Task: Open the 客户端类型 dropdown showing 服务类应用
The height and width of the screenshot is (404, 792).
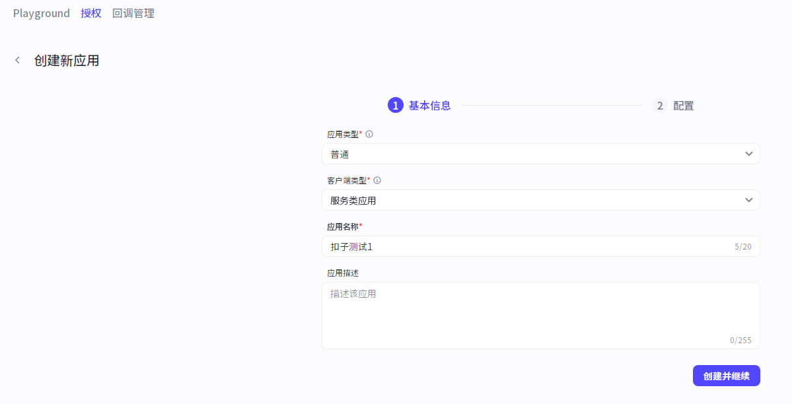Action: [x=528, y=200]
